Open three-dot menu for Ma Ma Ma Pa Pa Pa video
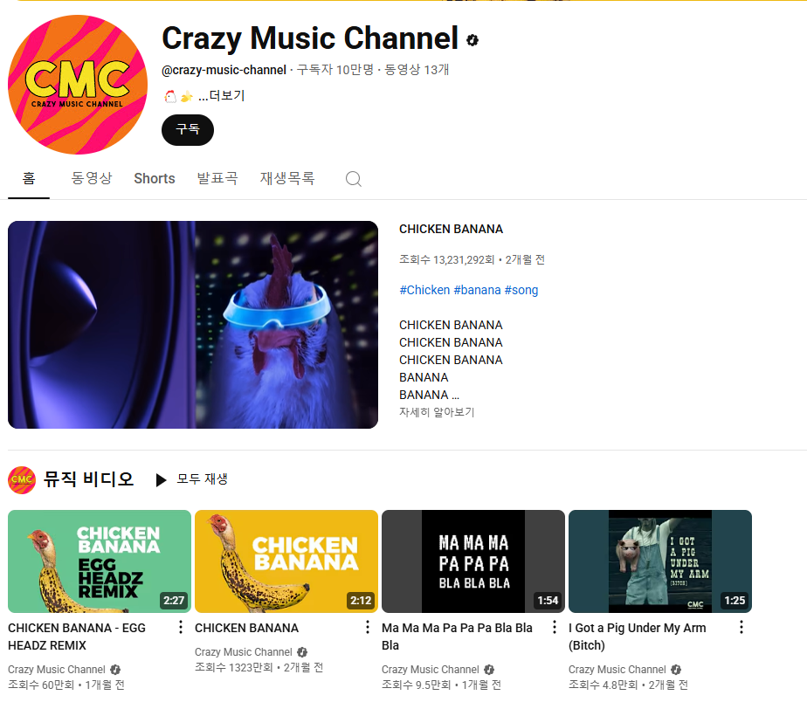Screen dimensions: 807x709 pos(554,627)
